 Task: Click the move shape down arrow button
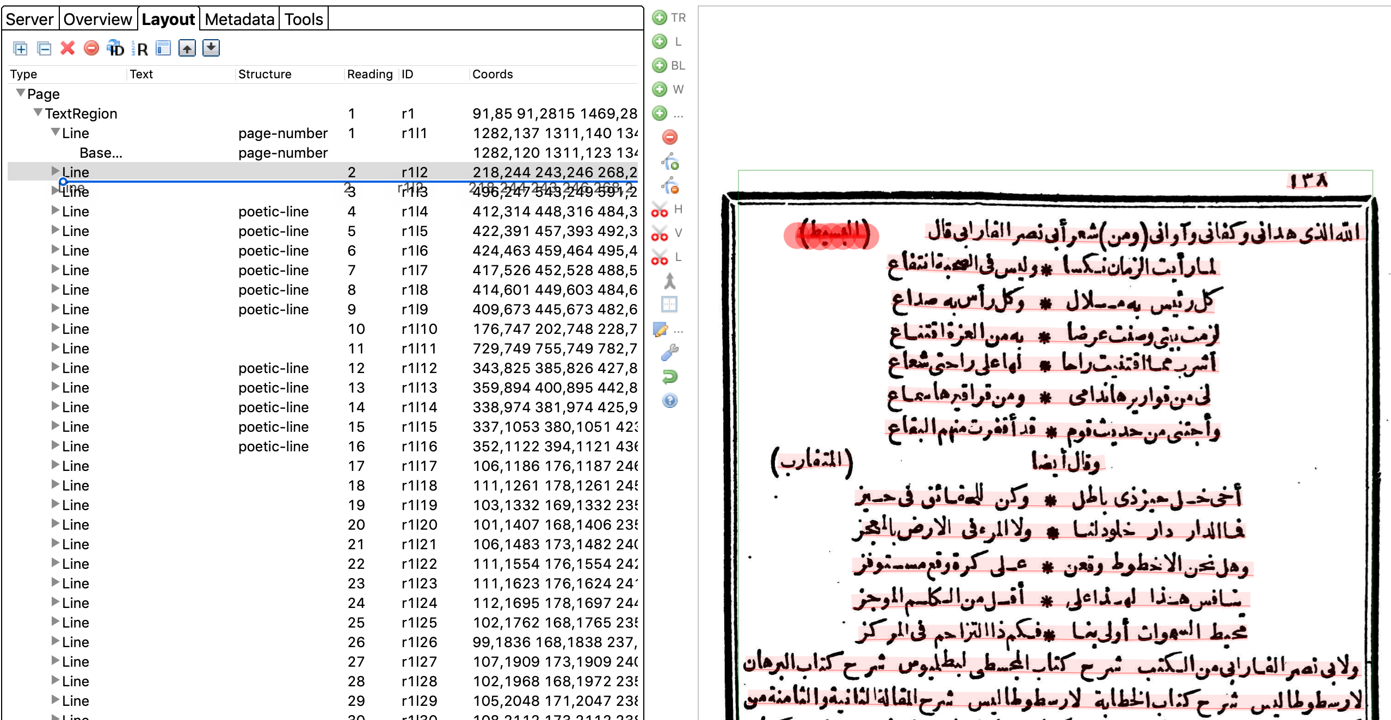[x=211, y=48]
